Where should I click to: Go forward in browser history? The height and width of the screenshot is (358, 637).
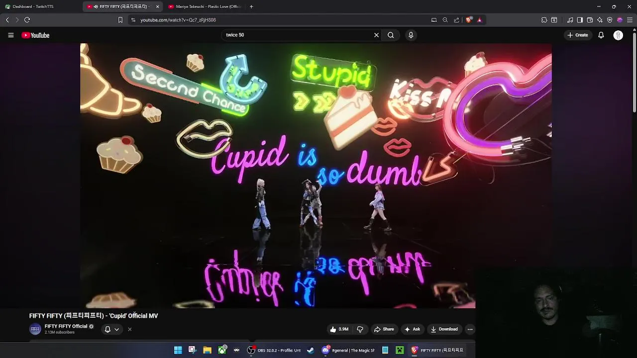(17, 20)
